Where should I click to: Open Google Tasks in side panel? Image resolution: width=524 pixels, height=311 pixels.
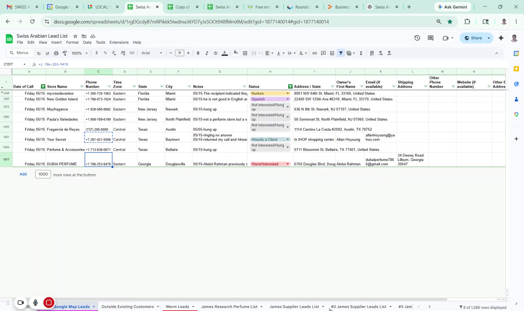[x=516, y=84]
